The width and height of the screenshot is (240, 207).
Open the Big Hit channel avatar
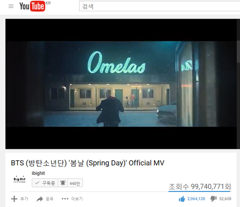(x=19, y=179)
